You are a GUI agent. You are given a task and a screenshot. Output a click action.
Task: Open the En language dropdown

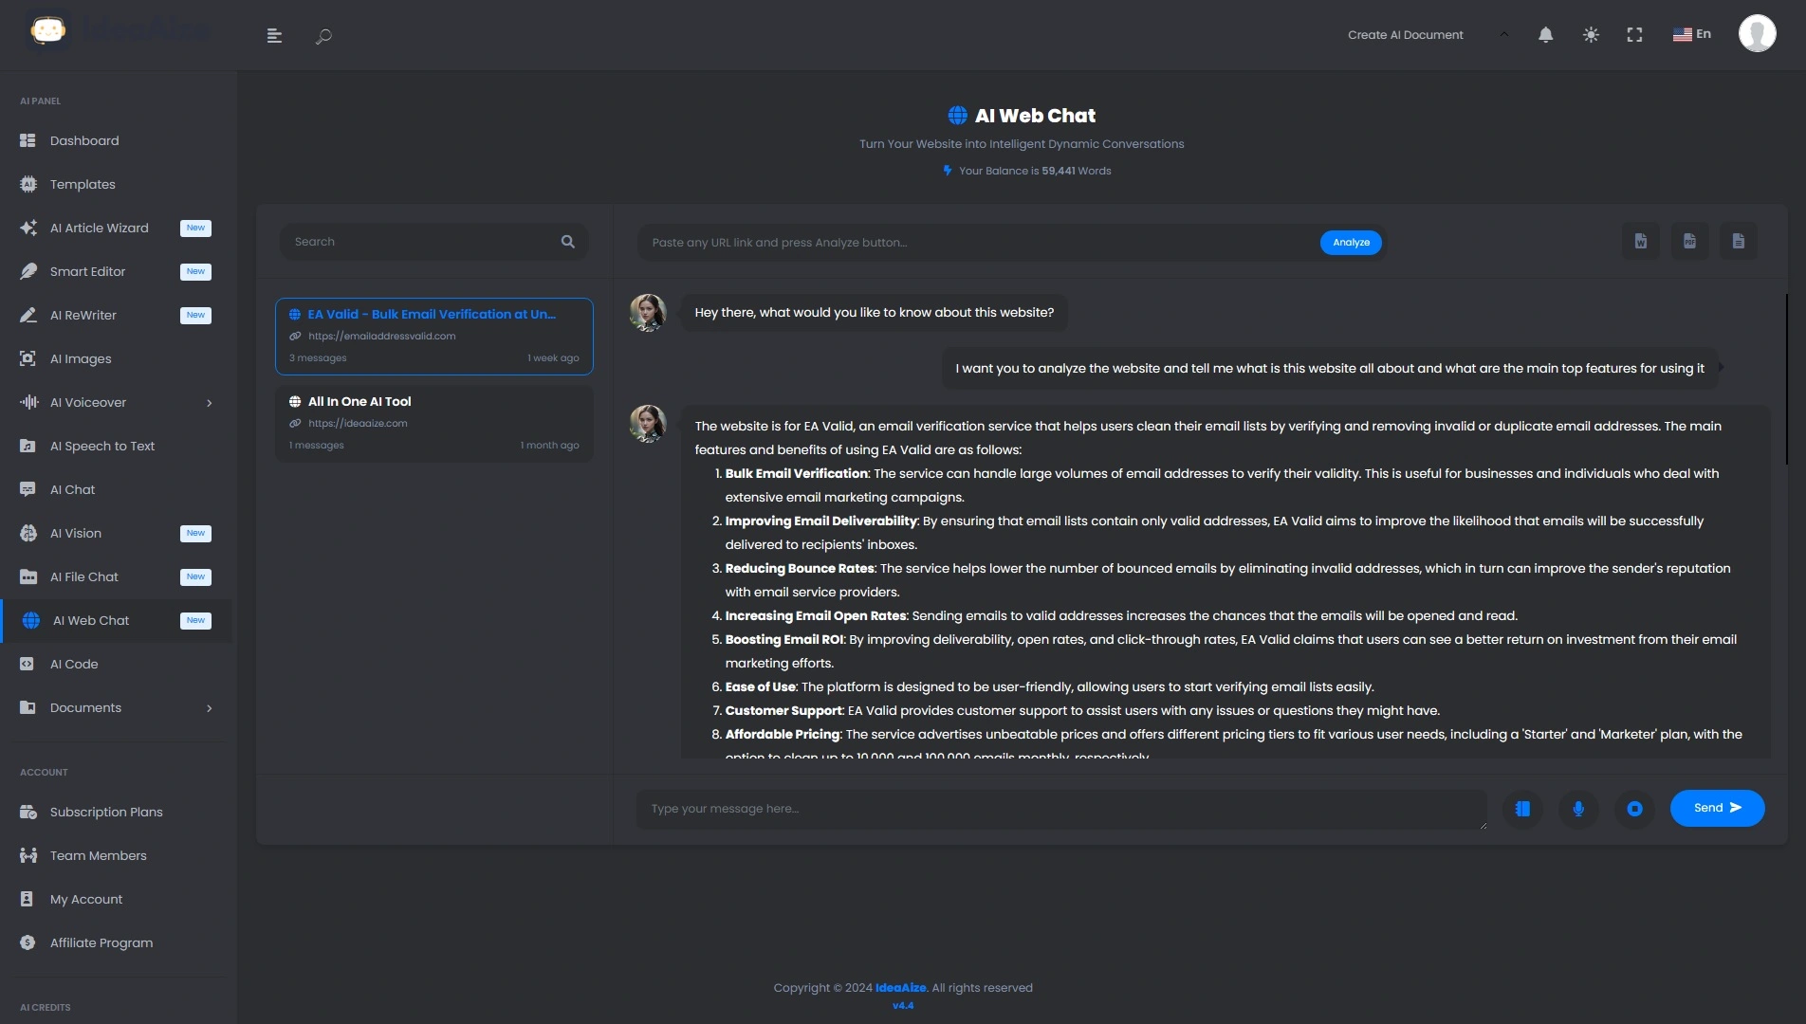click(1691, 34)
